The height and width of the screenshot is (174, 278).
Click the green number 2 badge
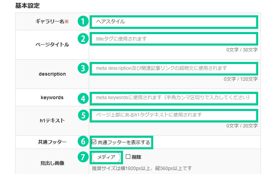83,39
